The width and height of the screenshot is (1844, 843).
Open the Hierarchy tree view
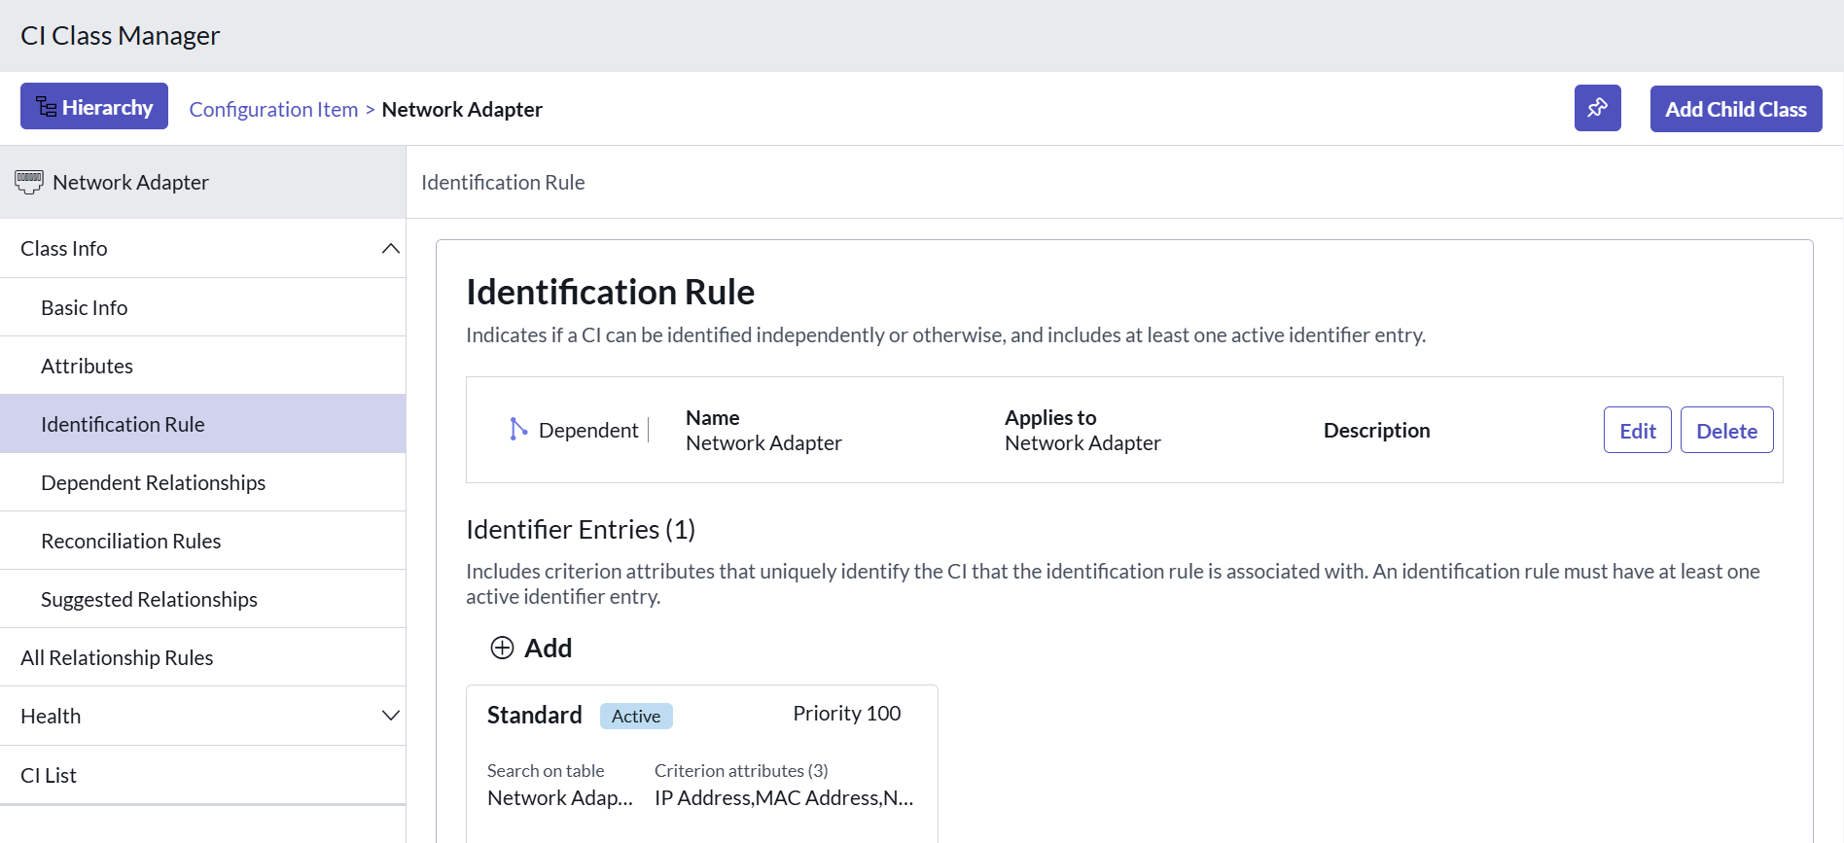tap(94, 107)
